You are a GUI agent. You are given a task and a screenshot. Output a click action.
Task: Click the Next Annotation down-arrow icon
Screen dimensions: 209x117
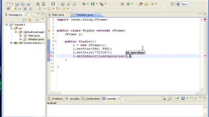[x=40, y=9]
